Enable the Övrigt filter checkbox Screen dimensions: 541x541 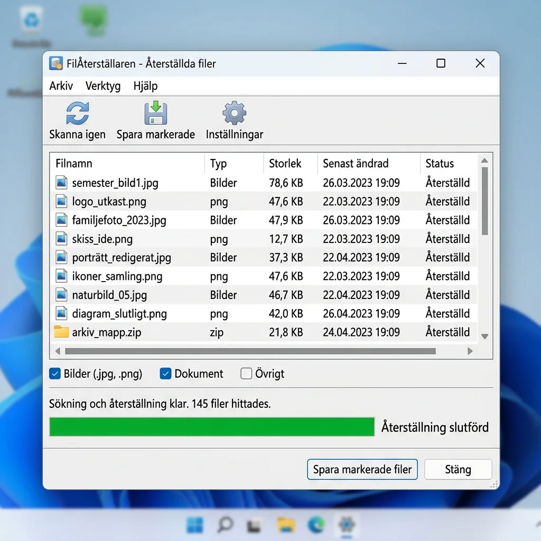[x=246, y=374]
